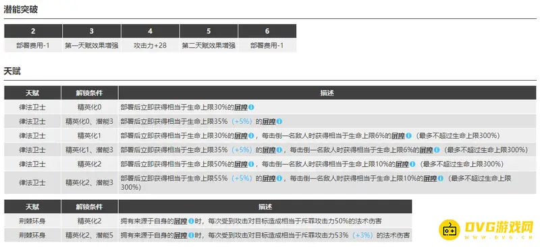
Task: Click 解锁条件 column header in 荆棘环身 table
Action: 90,207
